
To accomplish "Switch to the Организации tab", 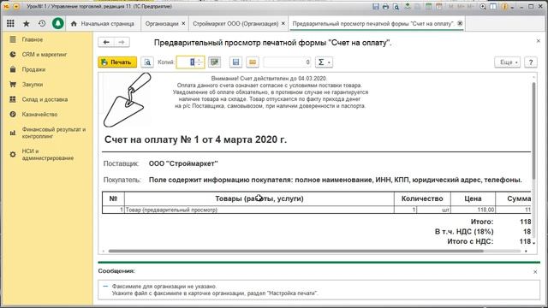I will (162, 24).
